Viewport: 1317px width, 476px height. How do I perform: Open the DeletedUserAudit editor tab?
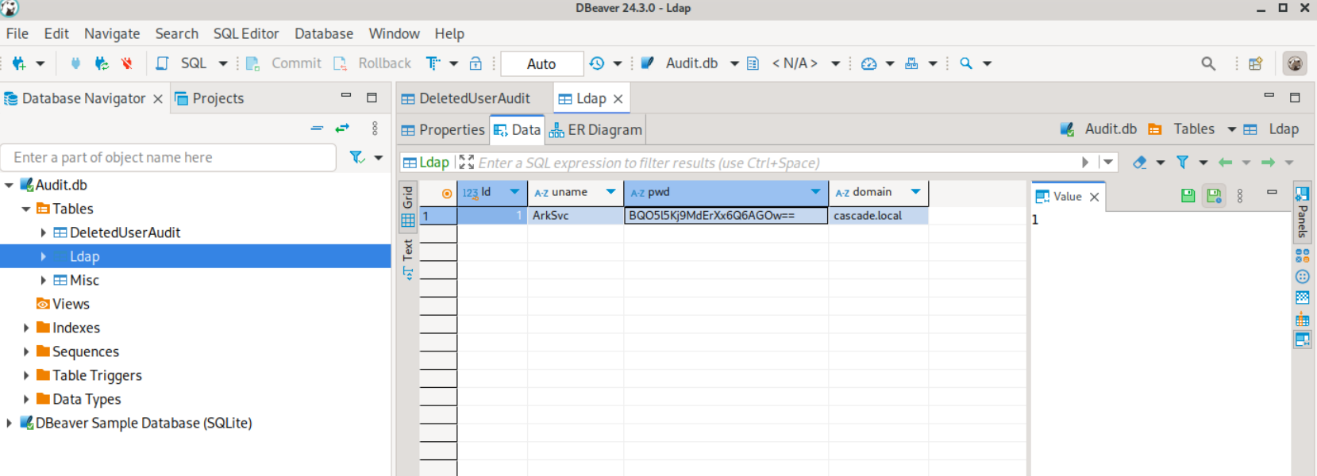tap(466, 98)
